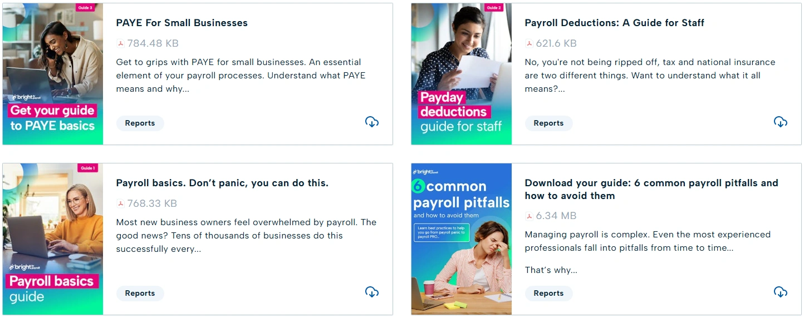Open the Payroll basics guide cover image

(x=53, y=239)
